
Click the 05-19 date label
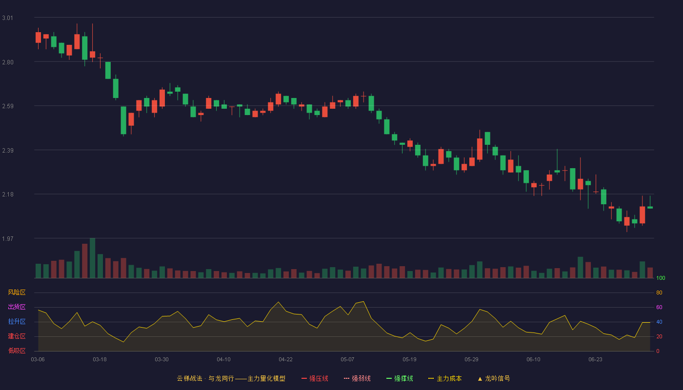(x=409, y=359)
